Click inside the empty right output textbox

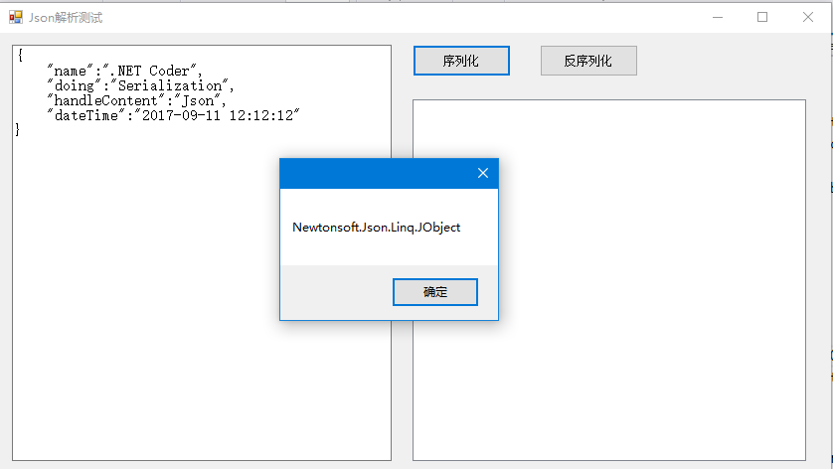(x=609, y=280)
